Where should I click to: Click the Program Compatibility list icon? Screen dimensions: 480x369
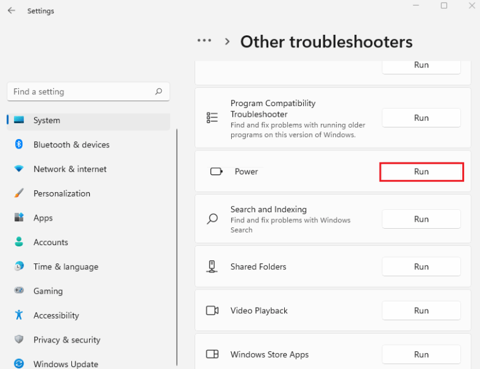click(212, 118)
